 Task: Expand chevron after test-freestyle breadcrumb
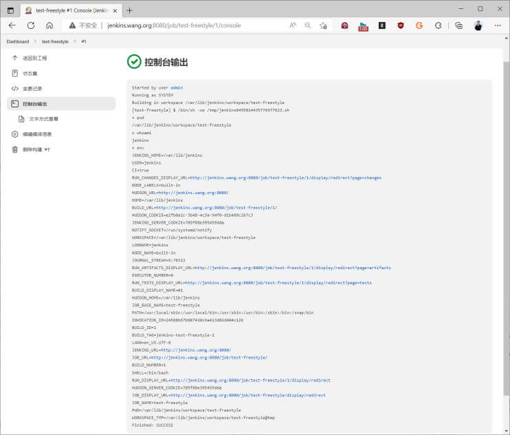[x=75, y=42]
